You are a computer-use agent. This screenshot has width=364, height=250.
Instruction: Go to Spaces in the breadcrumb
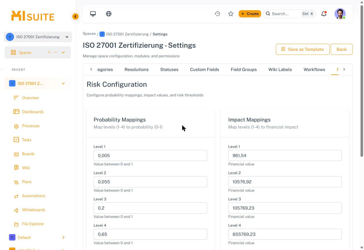tap(89, 34)
